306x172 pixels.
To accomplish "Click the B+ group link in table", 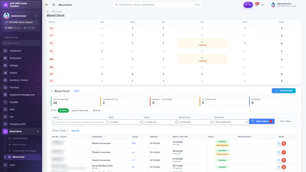I will pos(133,152).
